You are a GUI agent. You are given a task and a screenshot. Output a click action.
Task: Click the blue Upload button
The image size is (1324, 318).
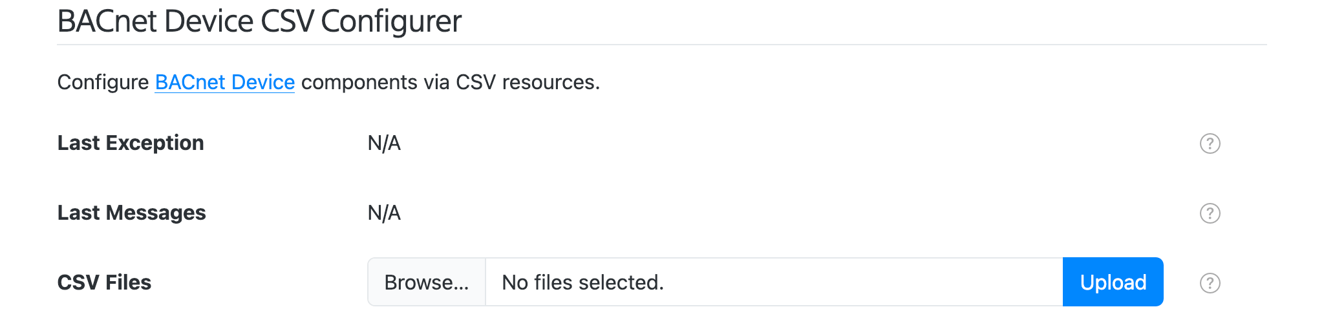tap(1113, 282)
